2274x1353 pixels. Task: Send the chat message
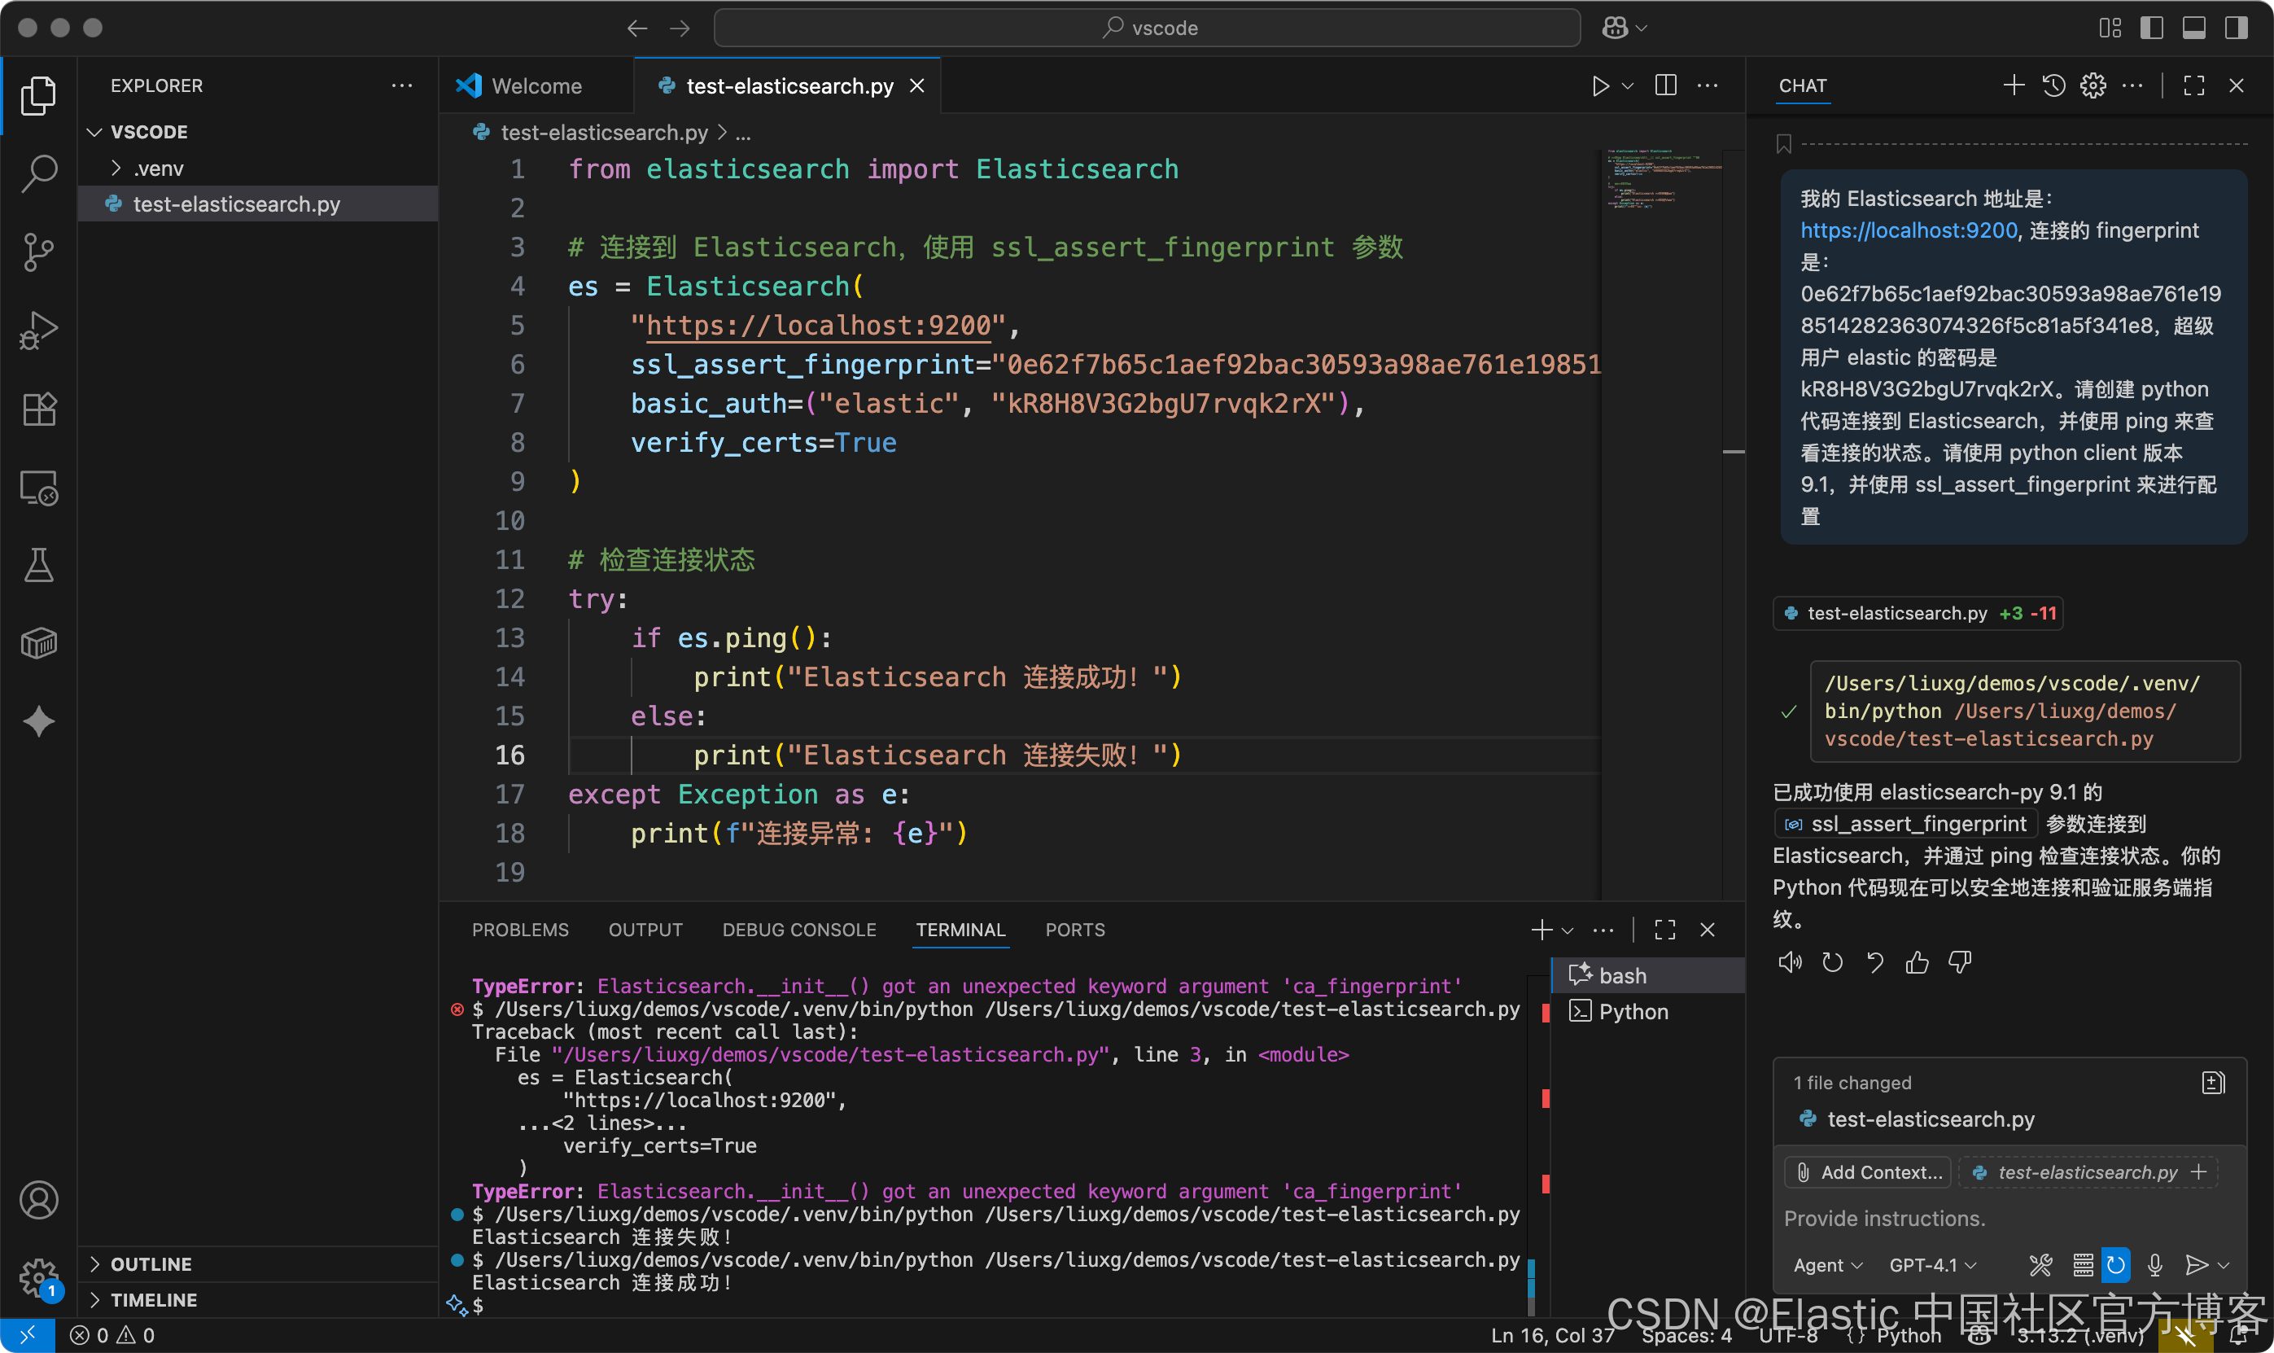tap(2196, 1265)
